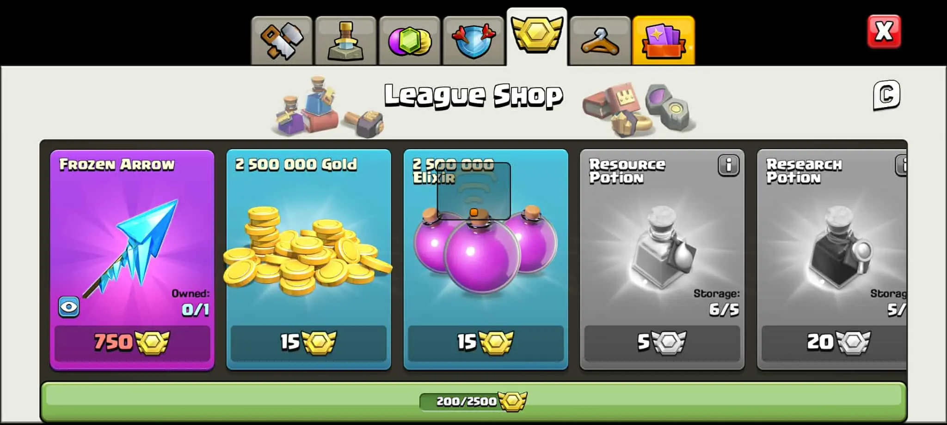Open the hammer and saw builder tab
947x425 pixels.
pyautogui.click(x=282, y=41)
